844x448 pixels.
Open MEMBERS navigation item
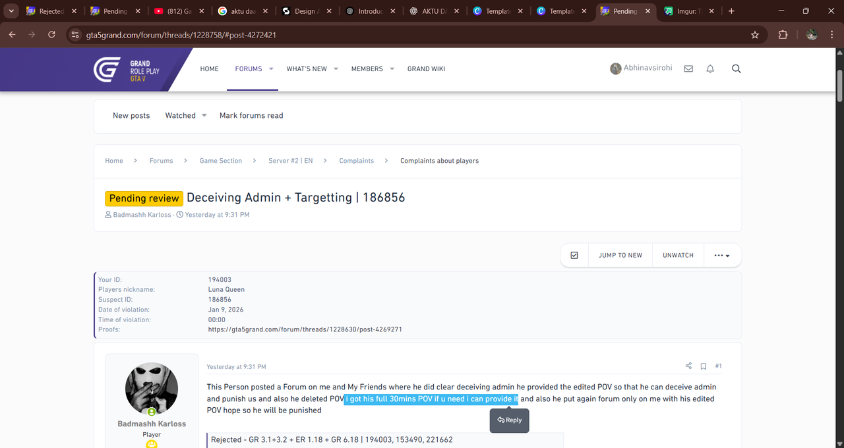point(367,69)
